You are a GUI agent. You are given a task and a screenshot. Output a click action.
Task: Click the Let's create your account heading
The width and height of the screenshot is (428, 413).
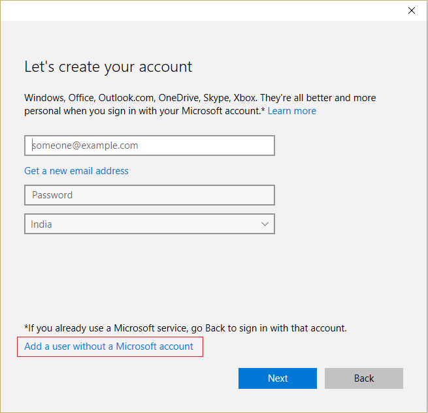tap(108, 67)
